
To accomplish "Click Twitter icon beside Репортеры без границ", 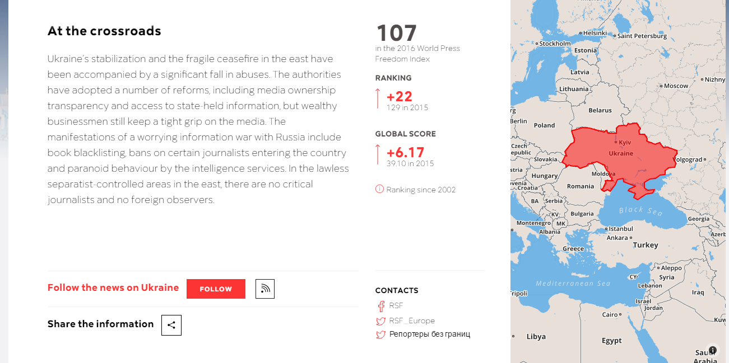I will pos(380,334).
